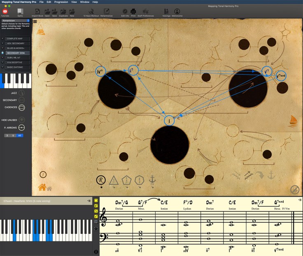
Task: Click the V7 chord node on map
Action: pyautogui.click(x=267, y=71)
